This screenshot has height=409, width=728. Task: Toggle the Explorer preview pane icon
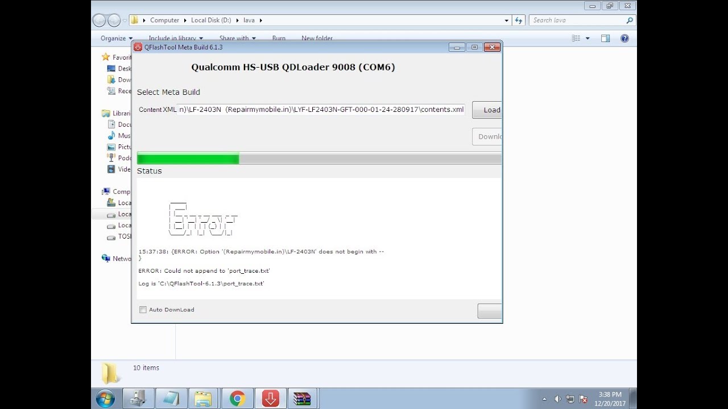605,38
